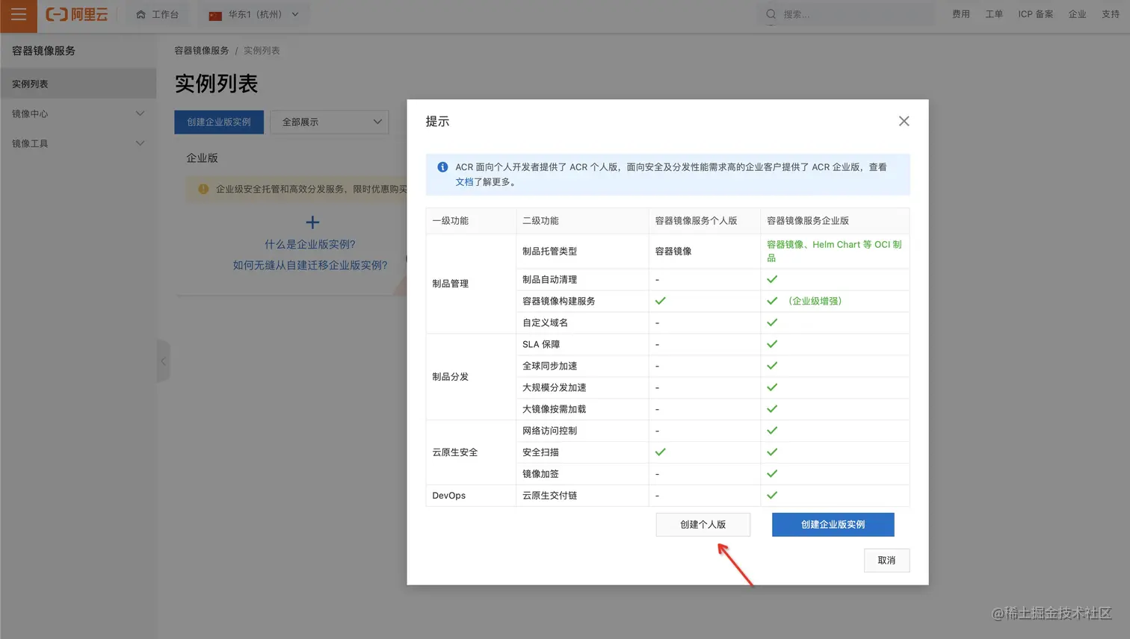Viewport: 1130px width, 639px height.
Task: Click 大规模分发加速 enterprise checkmark
Action: click(772, 387)
